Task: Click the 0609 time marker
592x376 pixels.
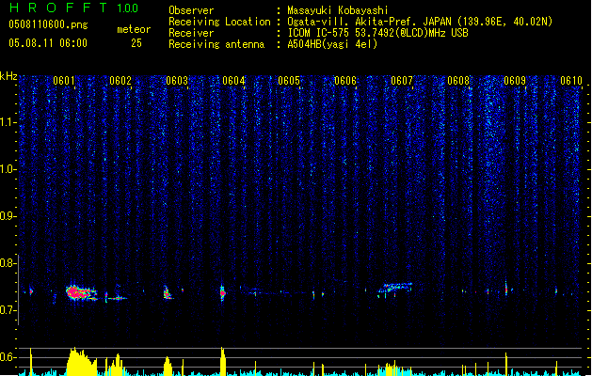Action: tap(515, 81)
